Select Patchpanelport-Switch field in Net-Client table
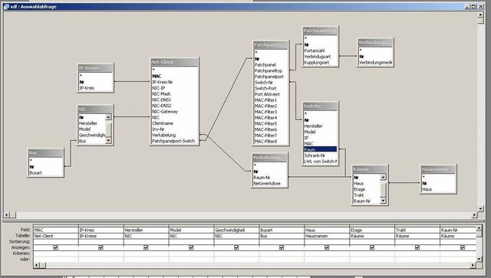This screenshot has height=278, width=491. (x=174, y=141)
